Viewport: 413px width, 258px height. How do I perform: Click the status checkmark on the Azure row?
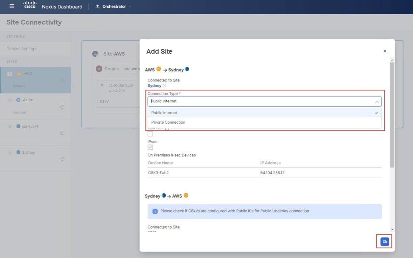[62, 107]
